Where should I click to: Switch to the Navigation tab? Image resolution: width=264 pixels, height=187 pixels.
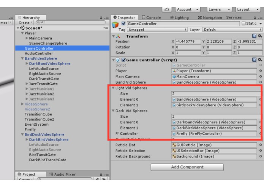pyautogui.click(x=210, y=17)
